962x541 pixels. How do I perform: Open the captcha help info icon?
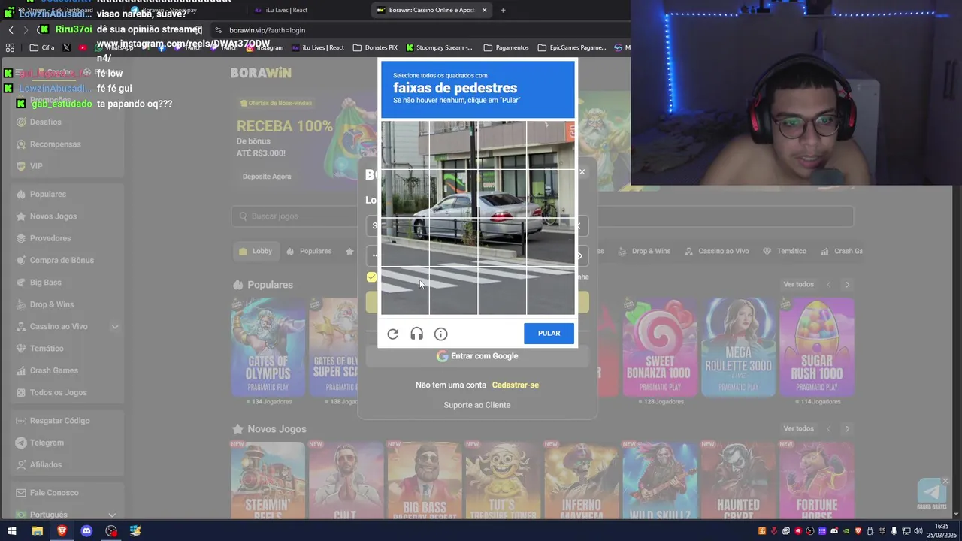440,334
